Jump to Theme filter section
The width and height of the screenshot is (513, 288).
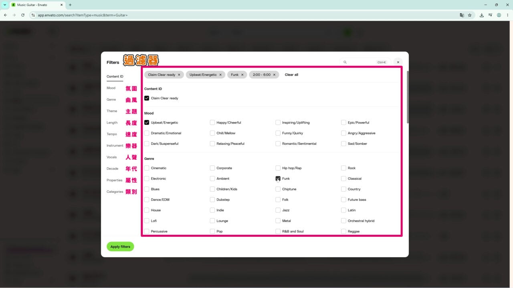pos(112,111)
